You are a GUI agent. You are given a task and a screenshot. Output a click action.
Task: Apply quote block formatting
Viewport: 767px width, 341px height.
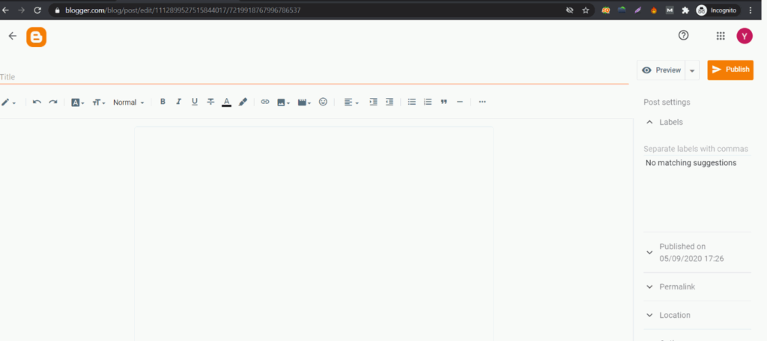click(x=443, y=102)
